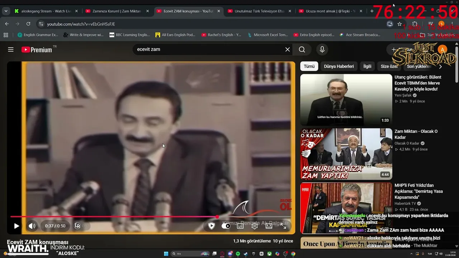
Task: Visit the Olacak O Kadar channel
Action: (407, 143)
